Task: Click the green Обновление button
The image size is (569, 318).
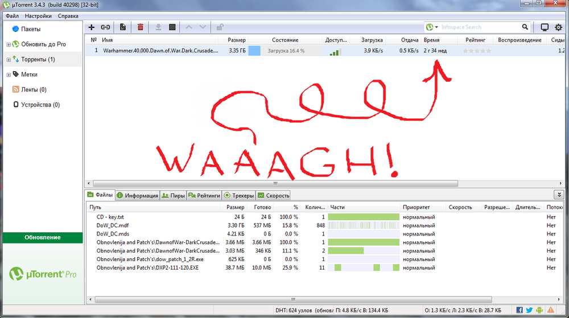Action: pos(42,237)
